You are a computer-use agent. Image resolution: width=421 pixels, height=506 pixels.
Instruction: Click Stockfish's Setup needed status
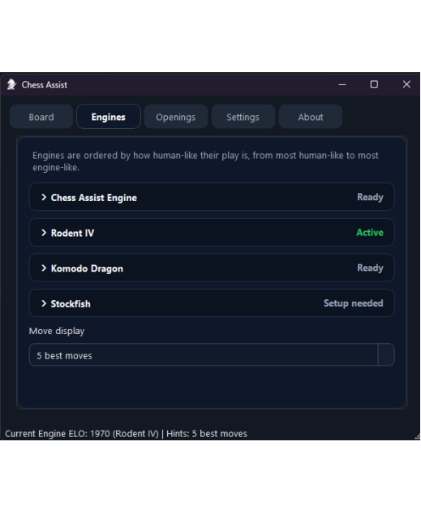(353, 303)
